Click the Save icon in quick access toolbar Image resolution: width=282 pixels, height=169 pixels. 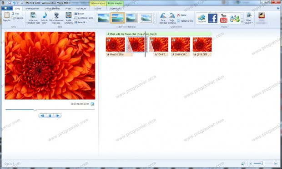coord(10,3)
